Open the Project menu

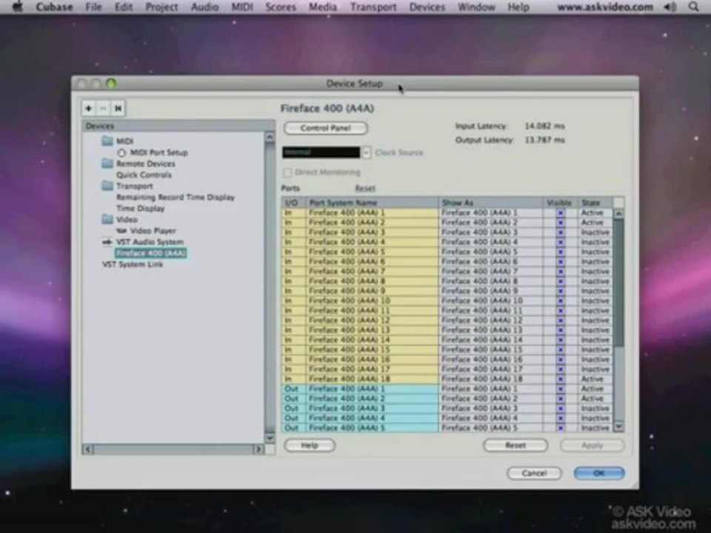click(161, 7)
